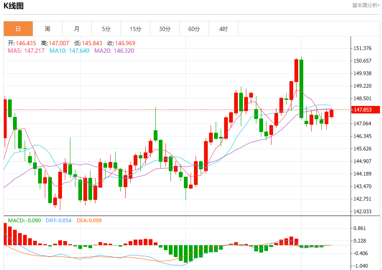Open the 30分 timeframe tab
Screen dimensions: 382x270
pyautogui.click(x=165, y=29)
